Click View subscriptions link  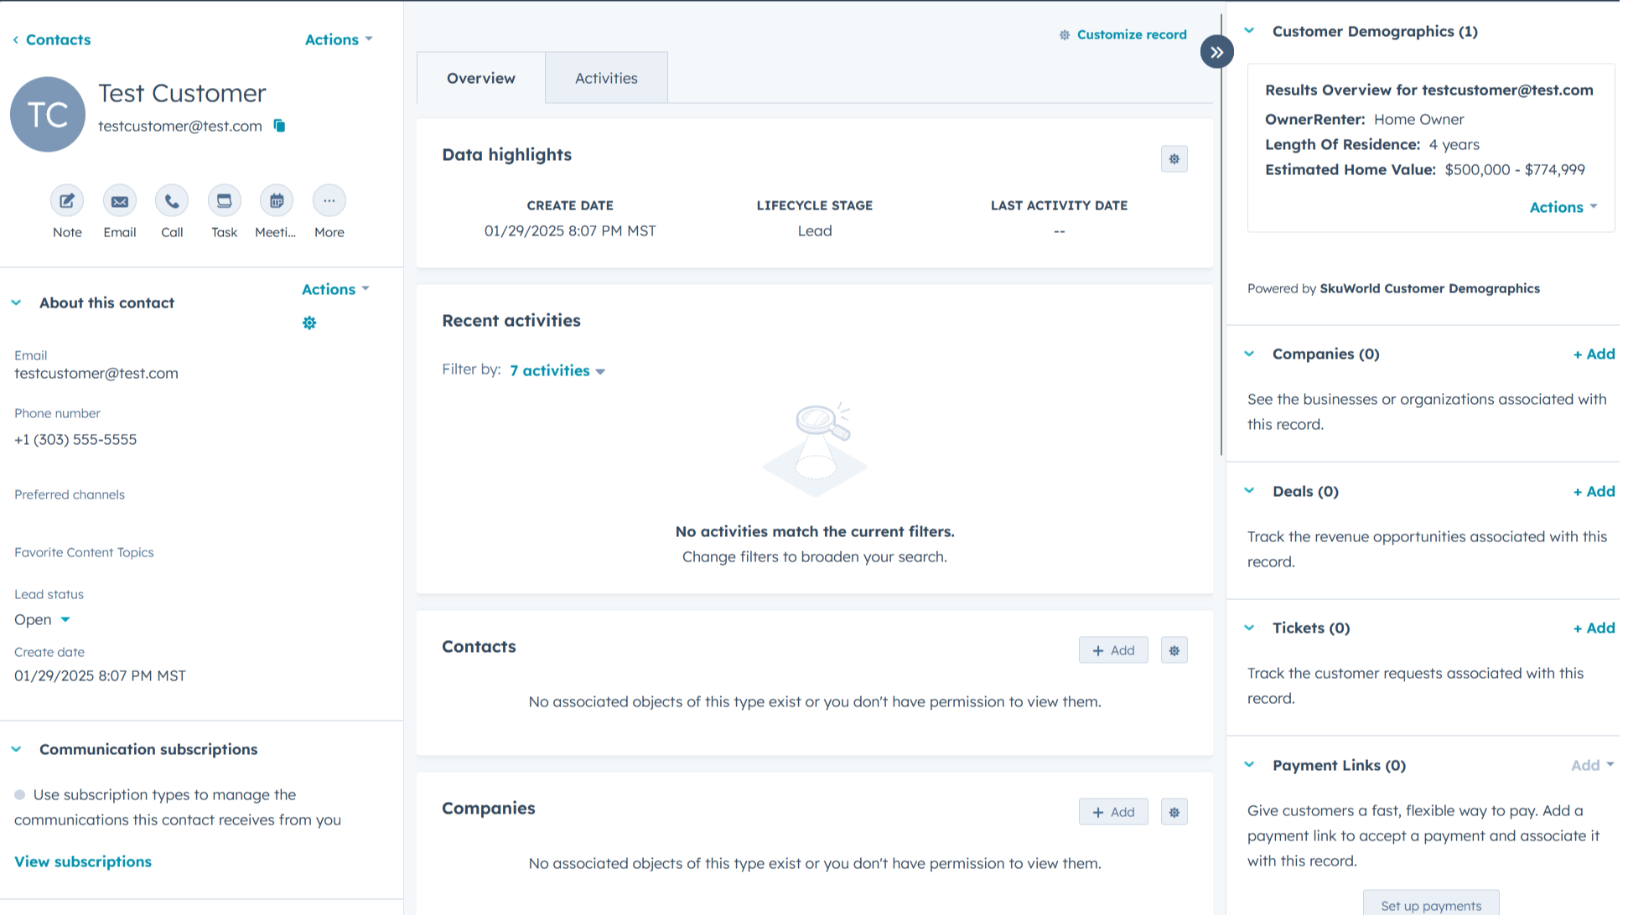(83, 861)
